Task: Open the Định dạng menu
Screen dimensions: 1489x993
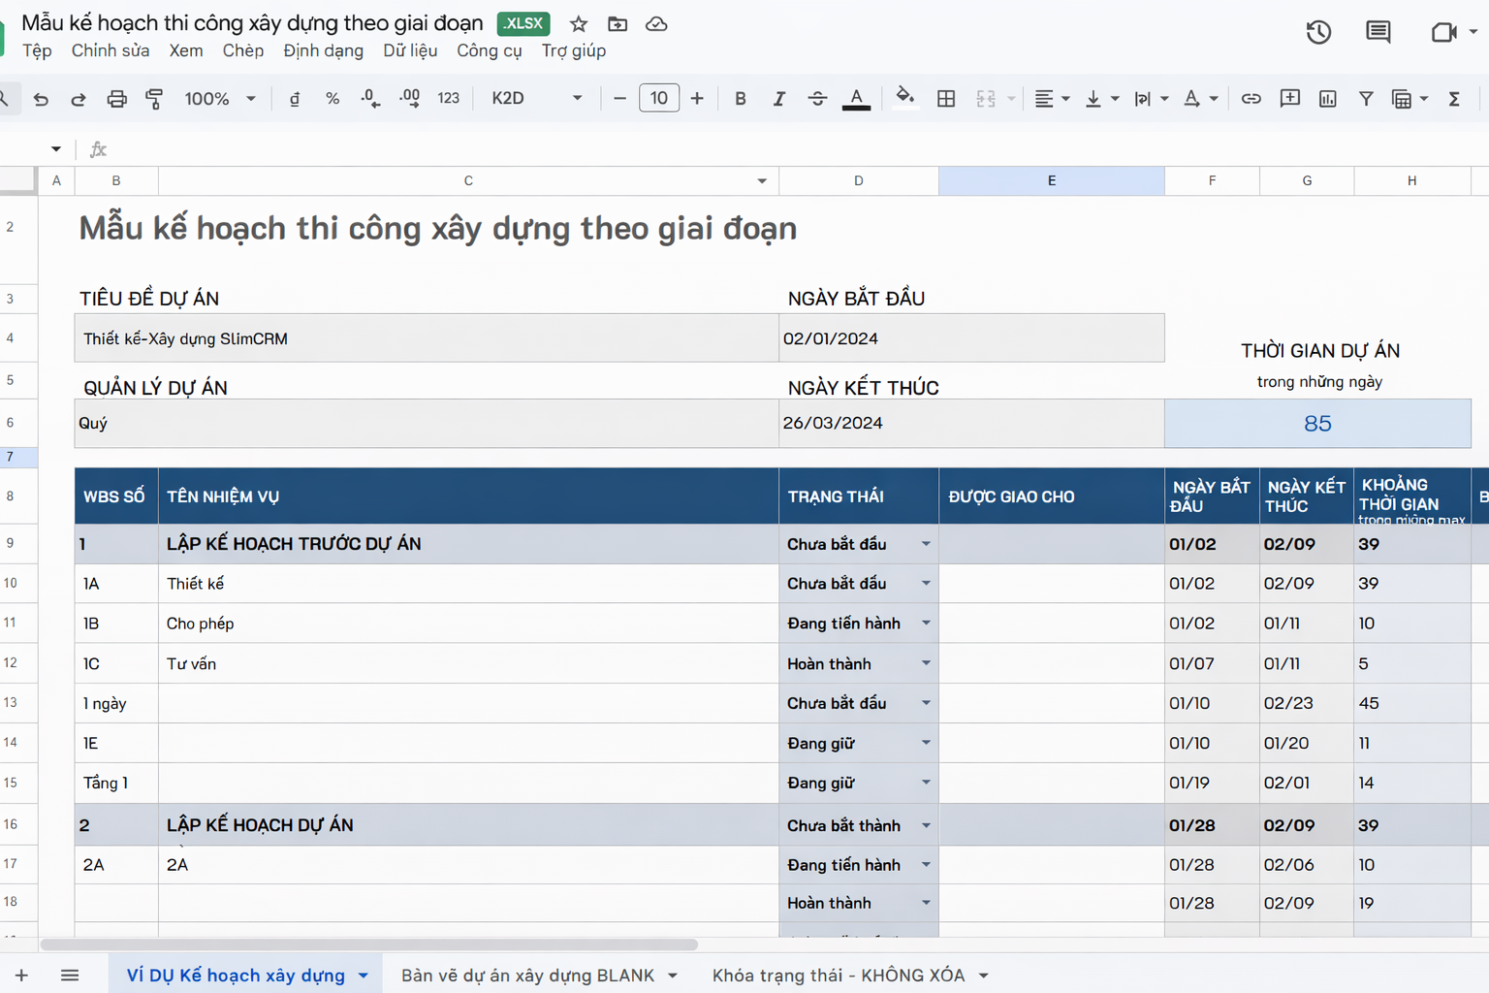Action: (x=323, y=50)
